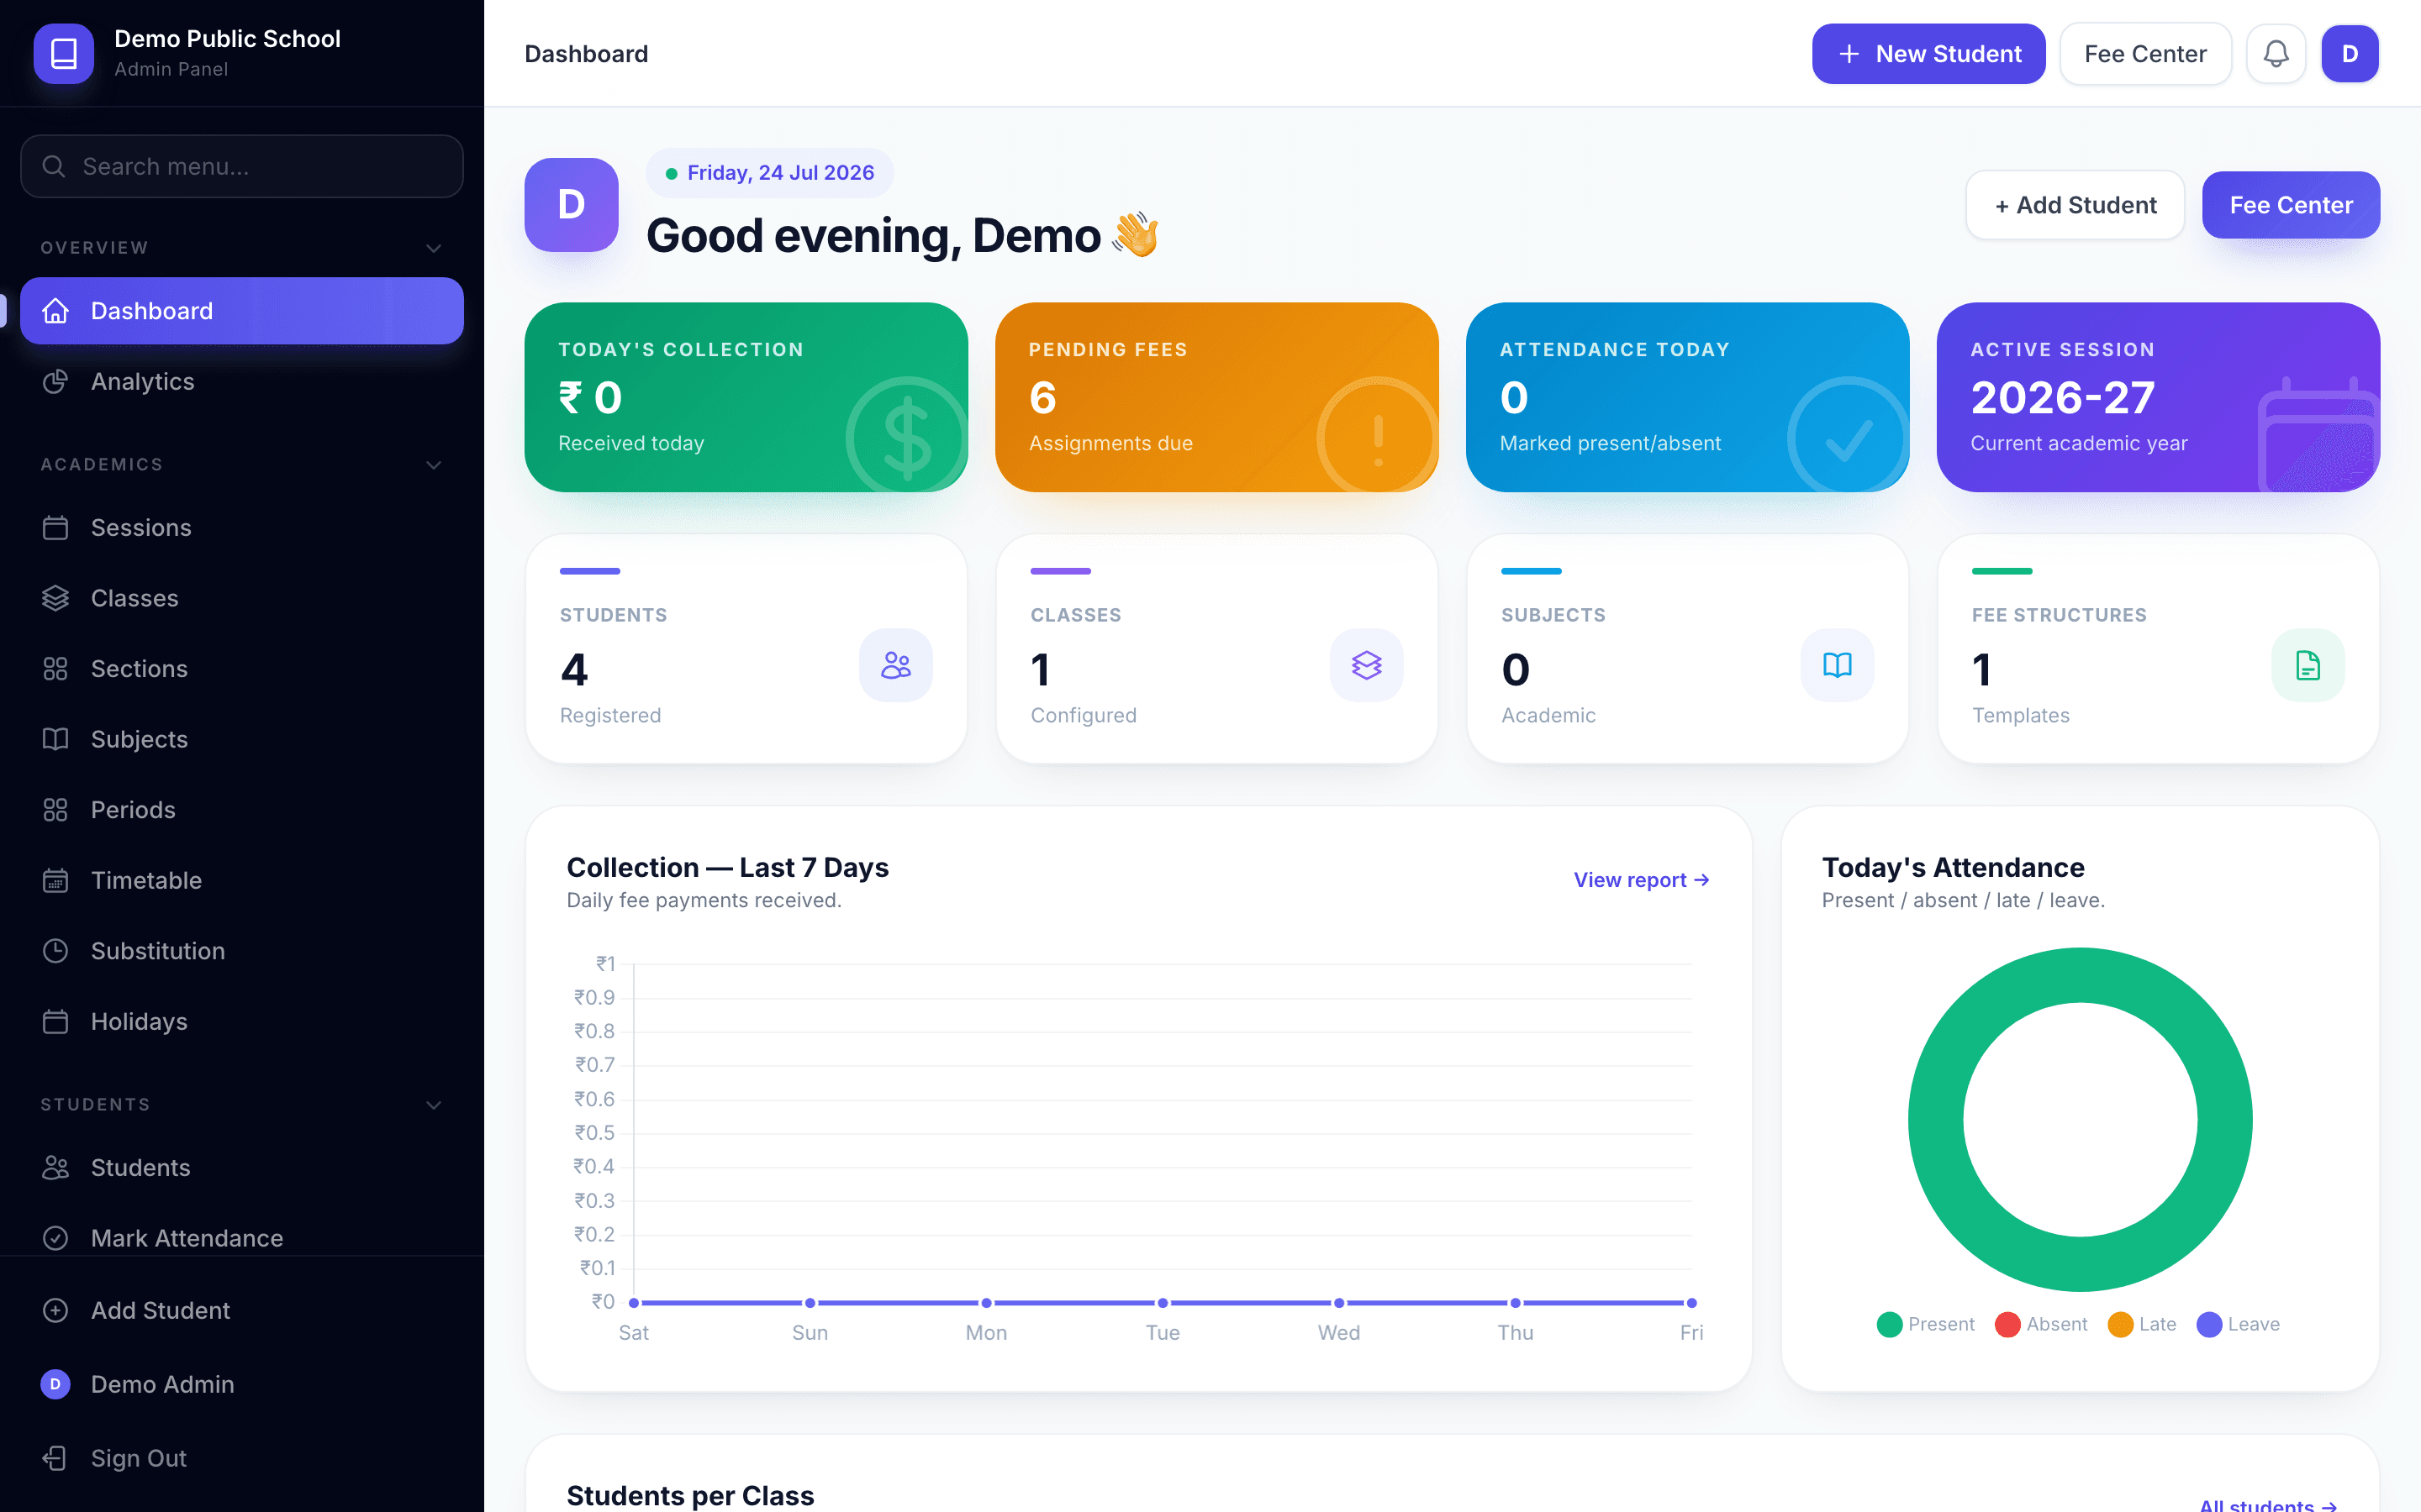Click the search magnifier icon in sidebar

click(54, 167)
